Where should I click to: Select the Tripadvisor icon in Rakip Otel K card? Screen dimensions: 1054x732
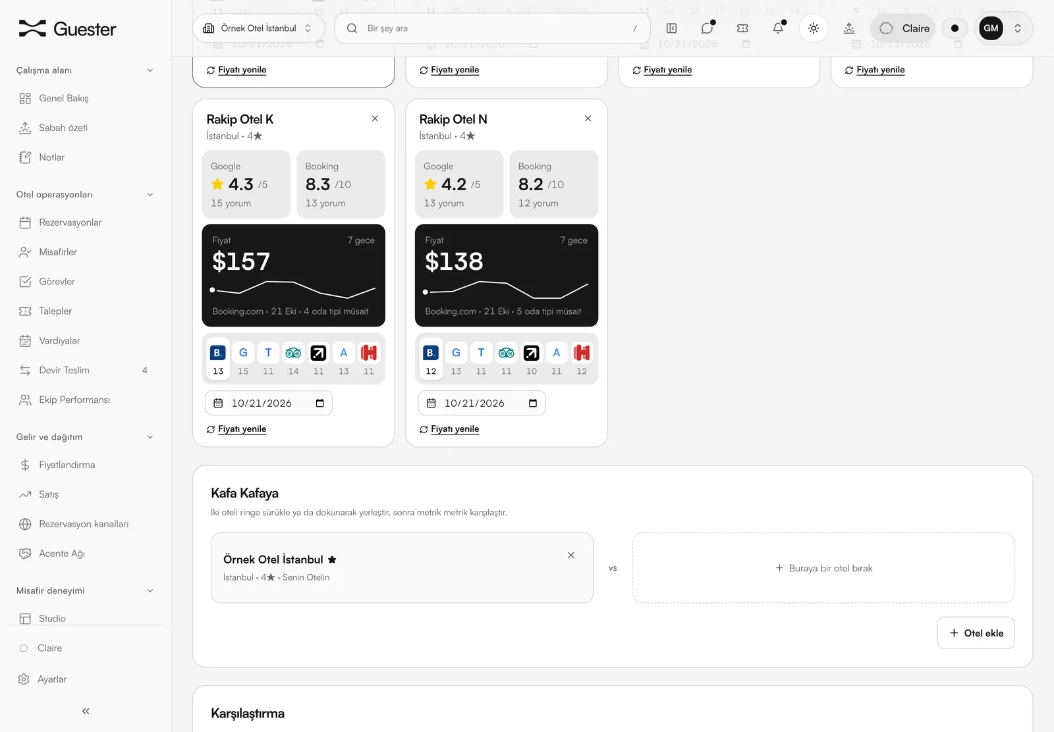293,353
